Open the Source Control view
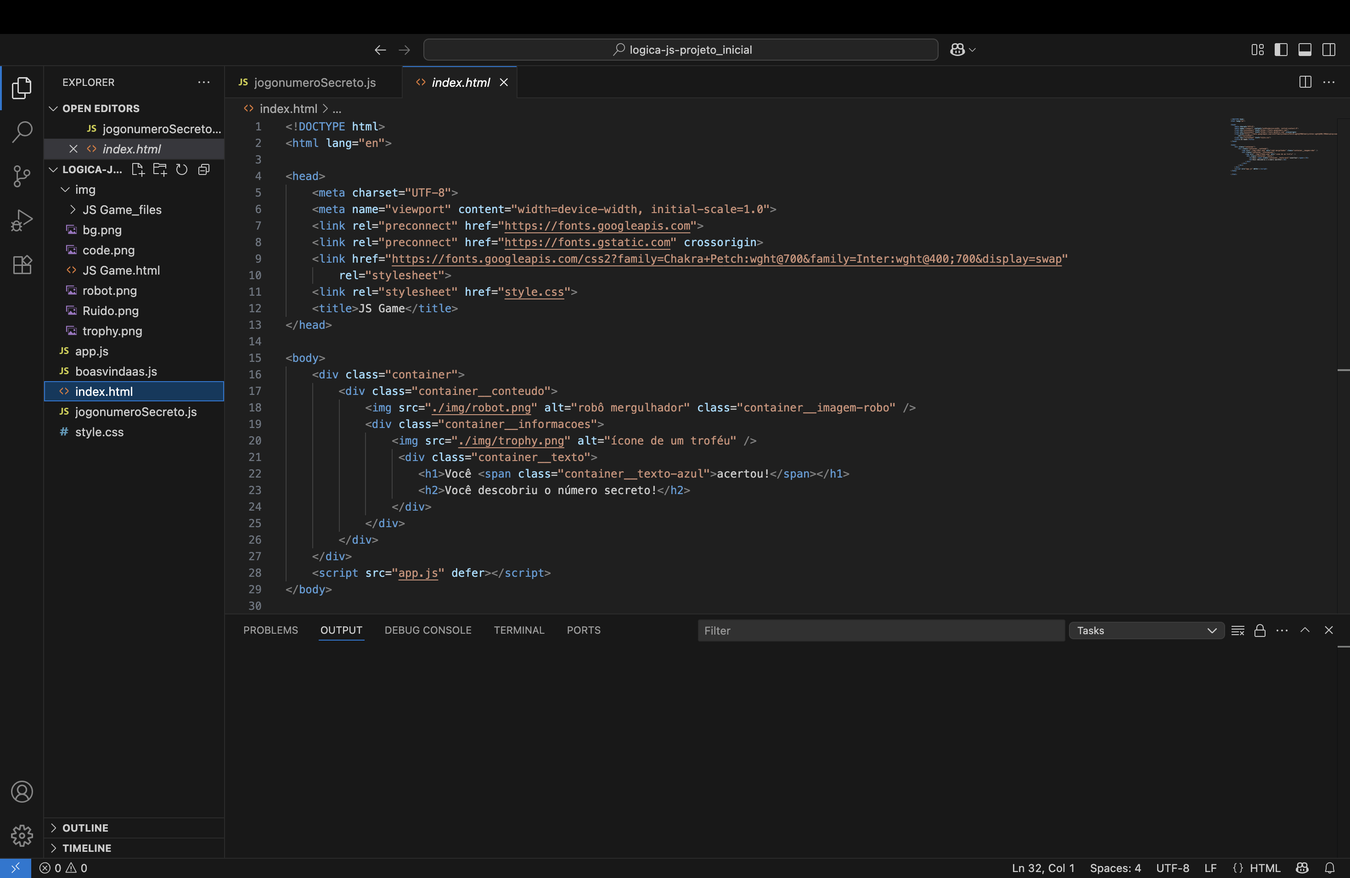Image resolution: width=1350 pixels, height=878 pixels. (x=22, y=176)
